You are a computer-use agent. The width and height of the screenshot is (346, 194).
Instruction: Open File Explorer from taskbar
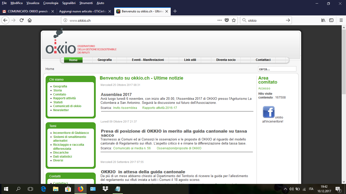pyautogui.click(x=56, y=189)
